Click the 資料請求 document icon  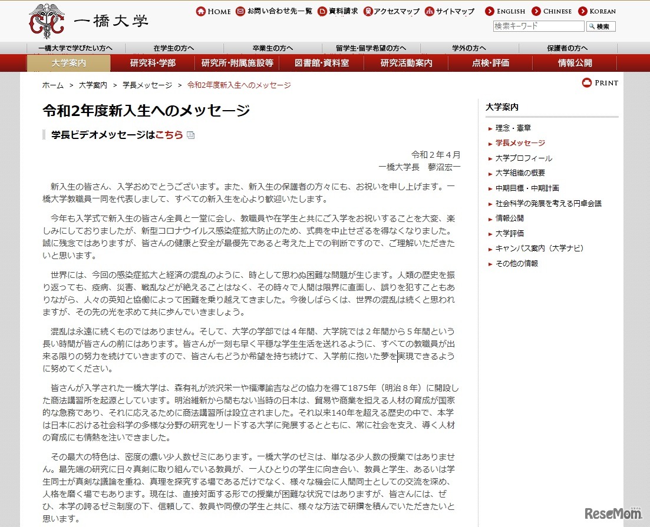pyautogui.click(x=322, y=11)
